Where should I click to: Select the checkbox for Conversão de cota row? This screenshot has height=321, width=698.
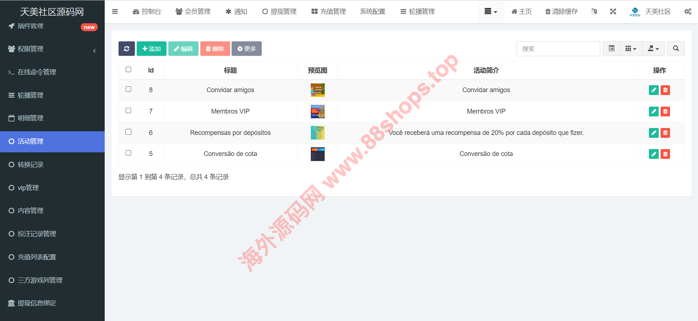pyautogui.click(x=128, y=153)
